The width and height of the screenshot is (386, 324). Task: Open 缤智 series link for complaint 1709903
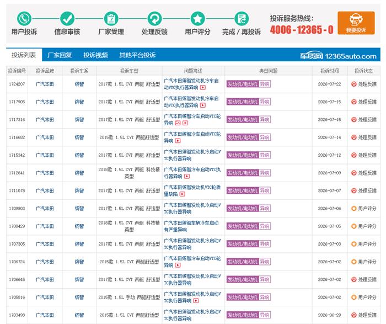79,209
